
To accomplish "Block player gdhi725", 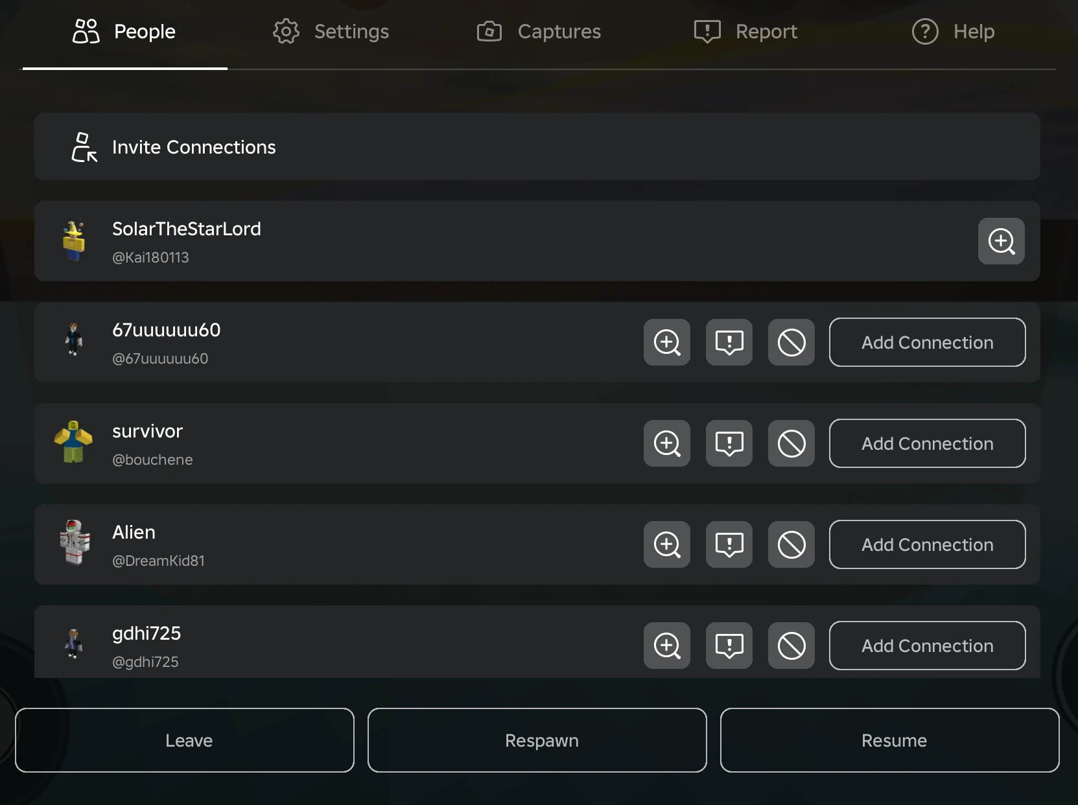I will (x=791, y=646).
